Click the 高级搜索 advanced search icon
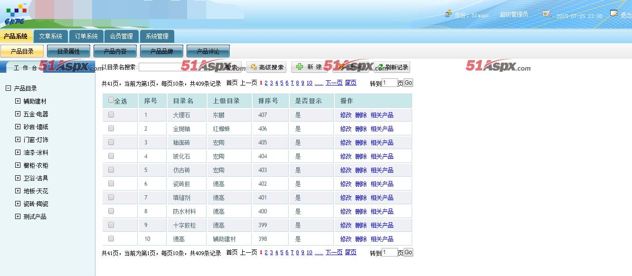 [254, 67]
